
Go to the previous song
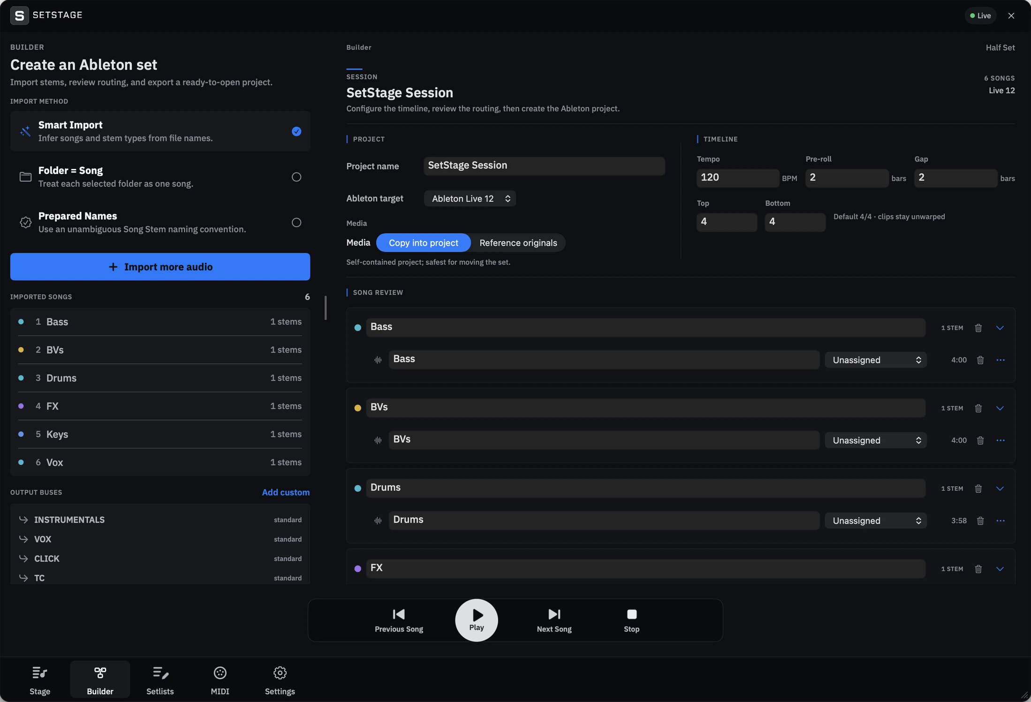pos(399,620)
